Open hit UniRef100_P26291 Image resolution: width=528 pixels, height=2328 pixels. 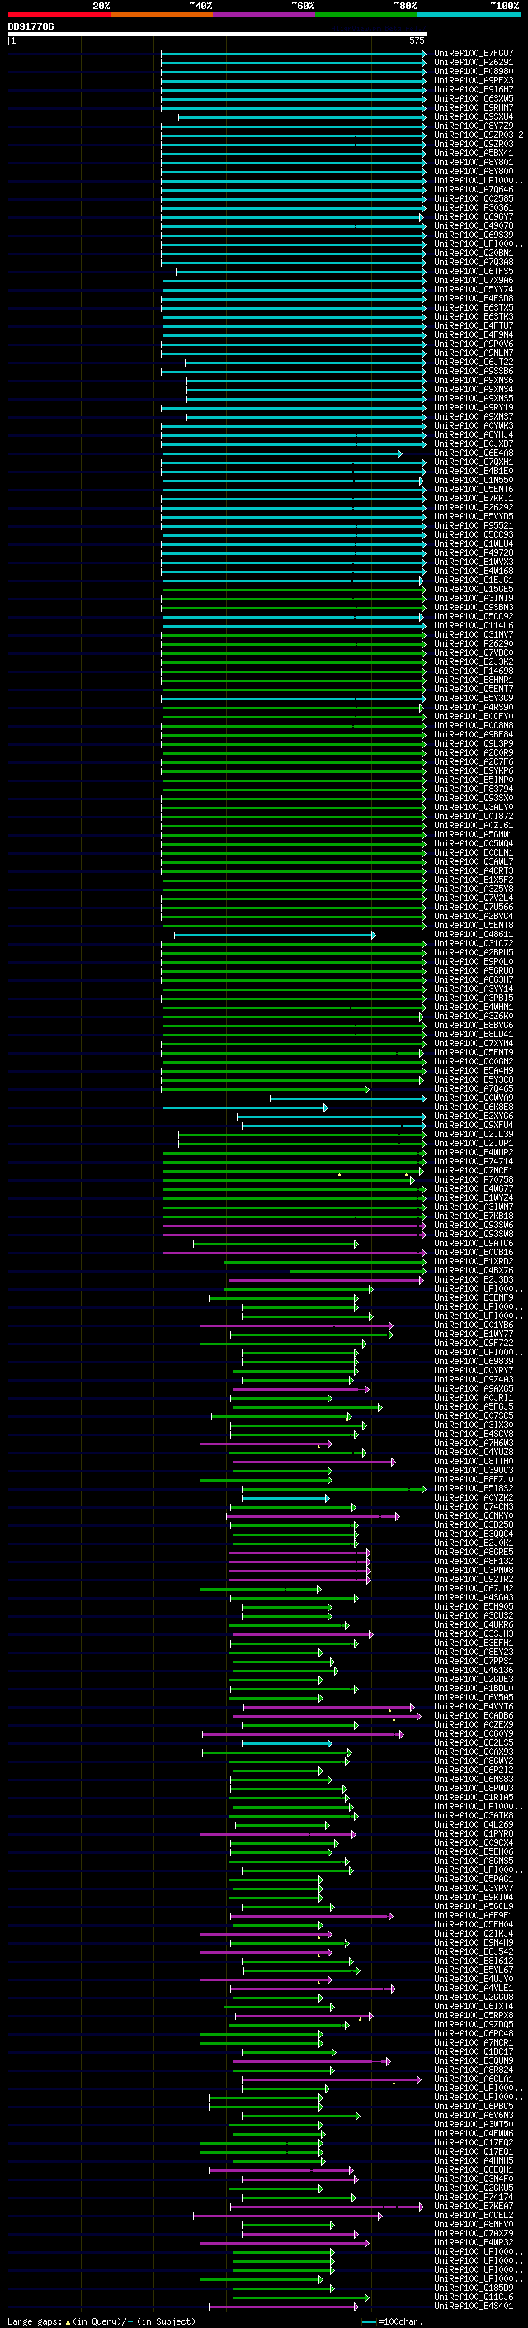click(473, 63)
